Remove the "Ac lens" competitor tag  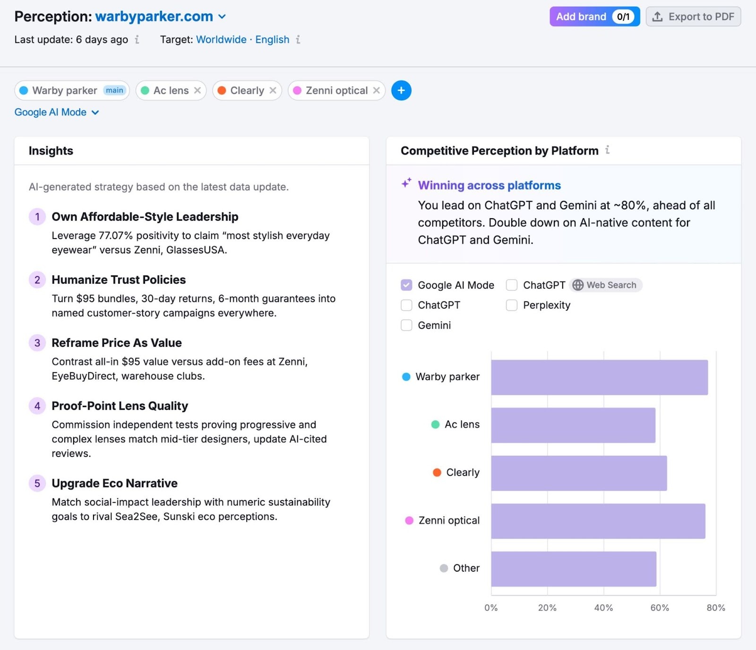198,90
